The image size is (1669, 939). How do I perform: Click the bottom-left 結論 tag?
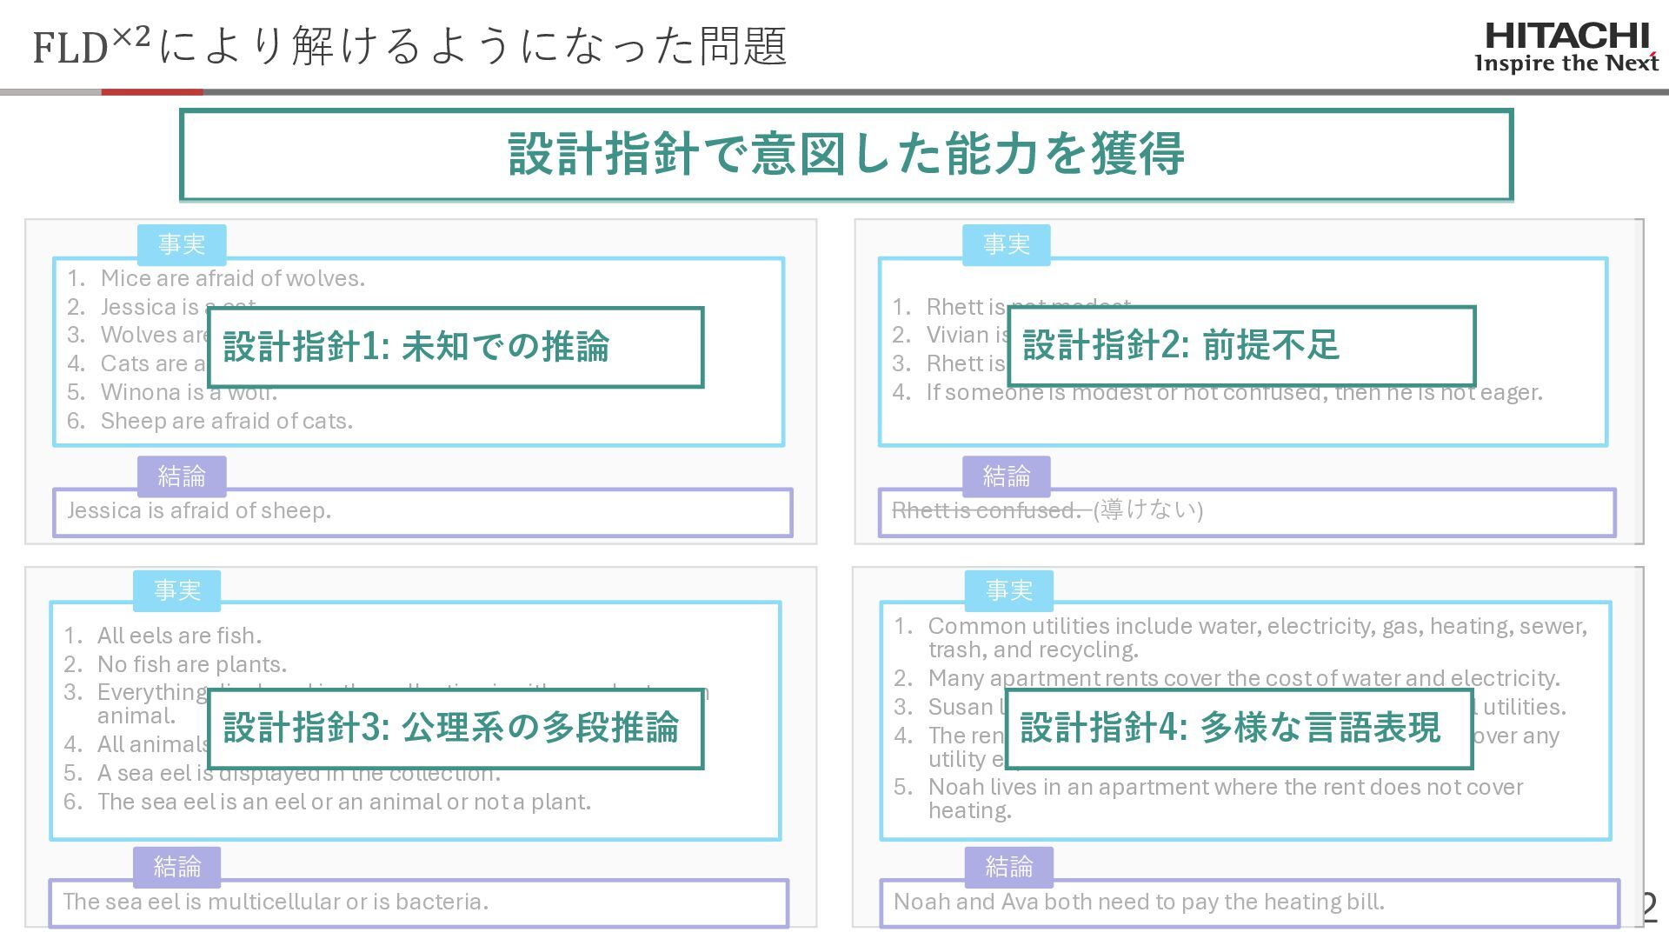coord(176,867)
